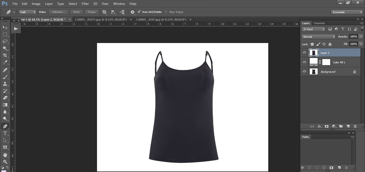This screenshot has height=172, width=365.
Task: Open the Normal blend mode dropdown
Action: [319, 37]
